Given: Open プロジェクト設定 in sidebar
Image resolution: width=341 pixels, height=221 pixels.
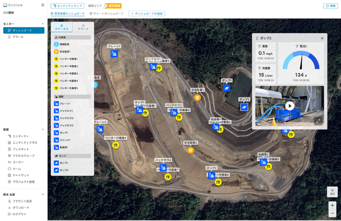Looking at the screenshot, I should click(x=24, y=182).
